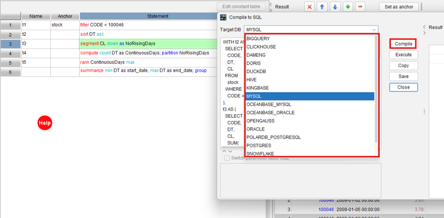Click summarize min DT statement cell
Screen dimensions: 444x218
point(148,72)
